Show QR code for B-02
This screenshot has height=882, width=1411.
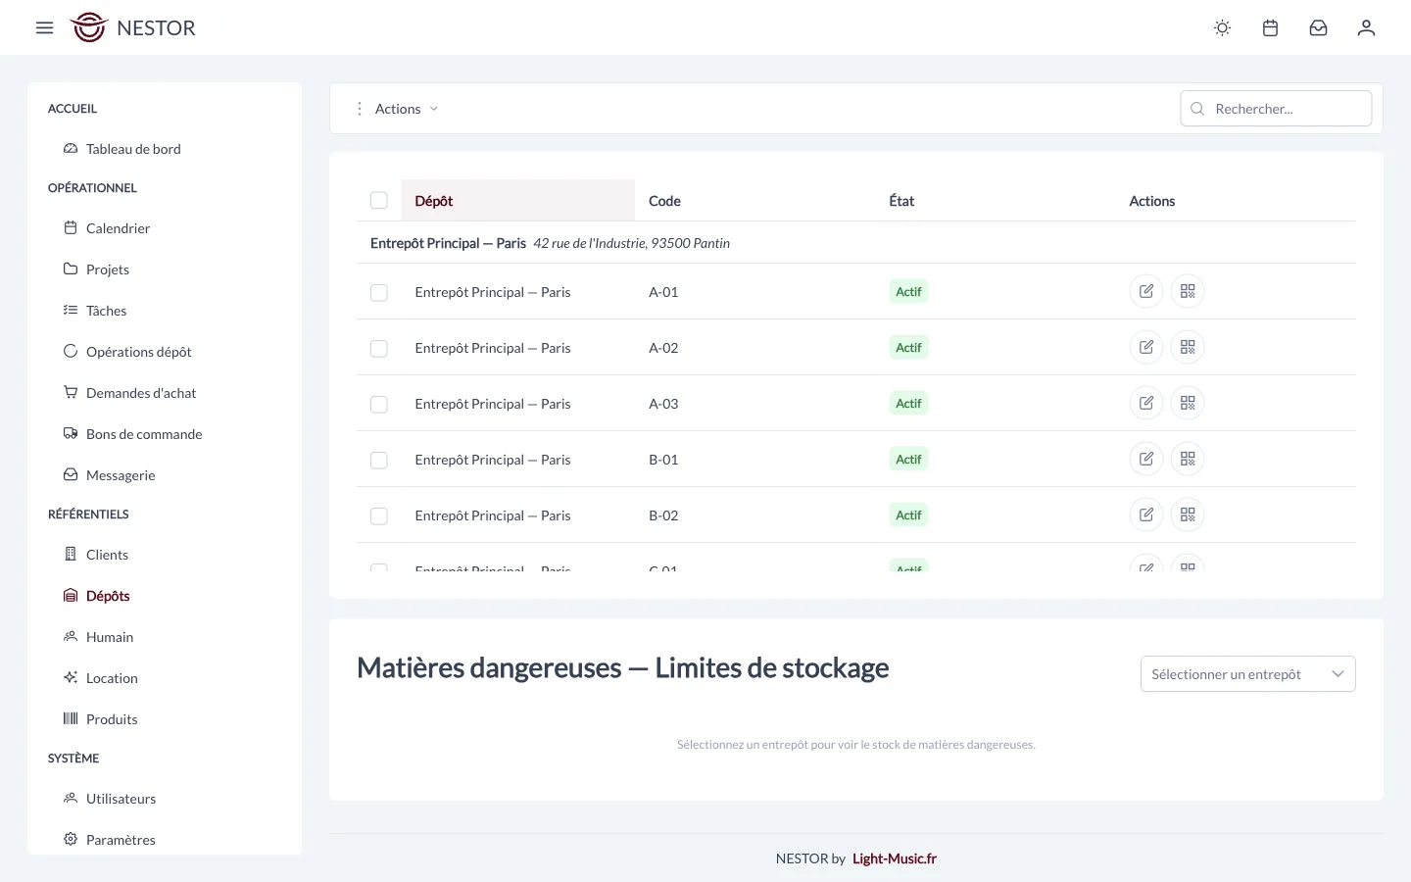click(1188, 514)
